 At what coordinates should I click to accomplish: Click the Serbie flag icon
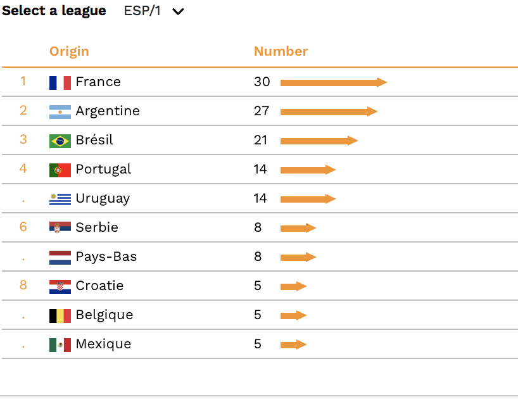click(x=60, y=227)
